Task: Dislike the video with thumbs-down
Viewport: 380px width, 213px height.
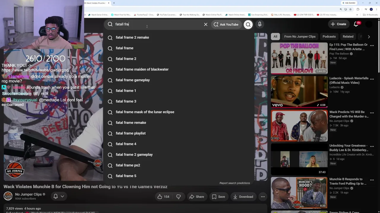Action: pos(178,197)
